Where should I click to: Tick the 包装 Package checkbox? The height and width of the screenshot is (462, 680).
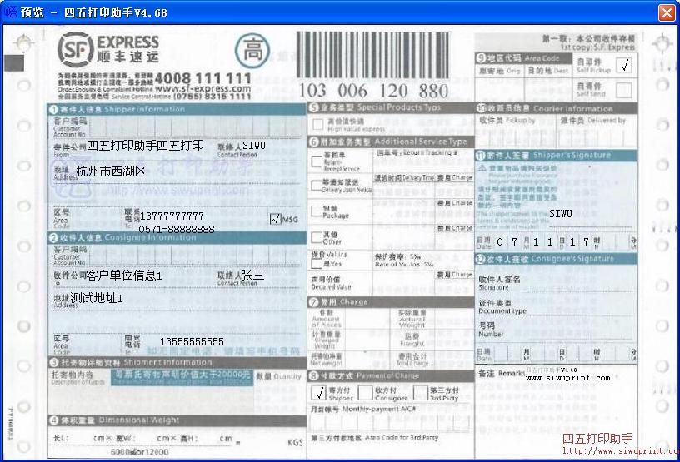click(x=317, y=211)
